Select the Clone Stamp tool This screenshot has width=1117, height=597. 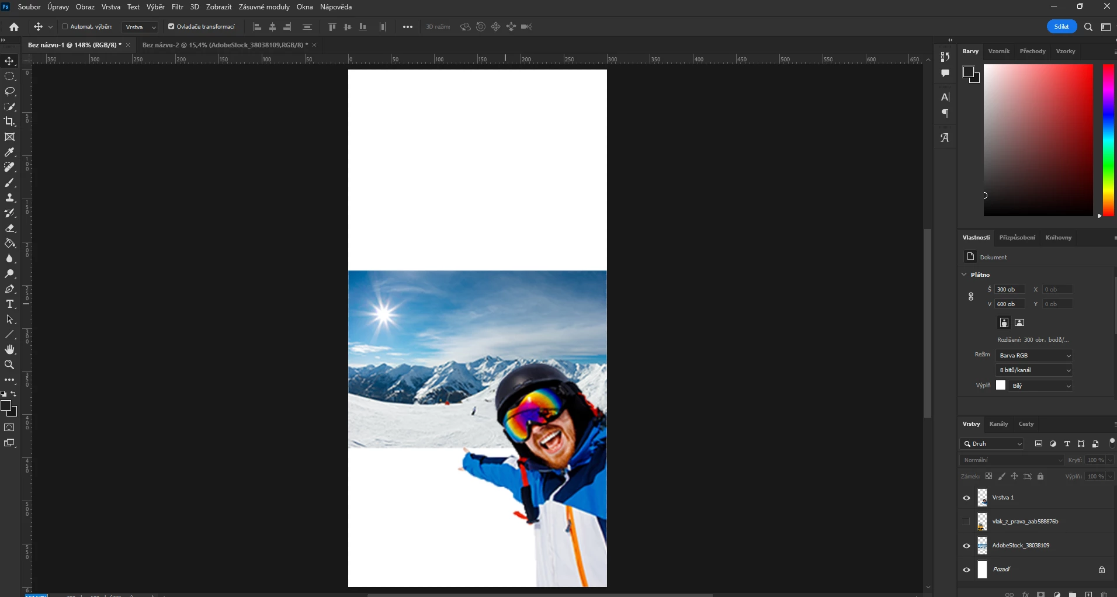point(10,197)
